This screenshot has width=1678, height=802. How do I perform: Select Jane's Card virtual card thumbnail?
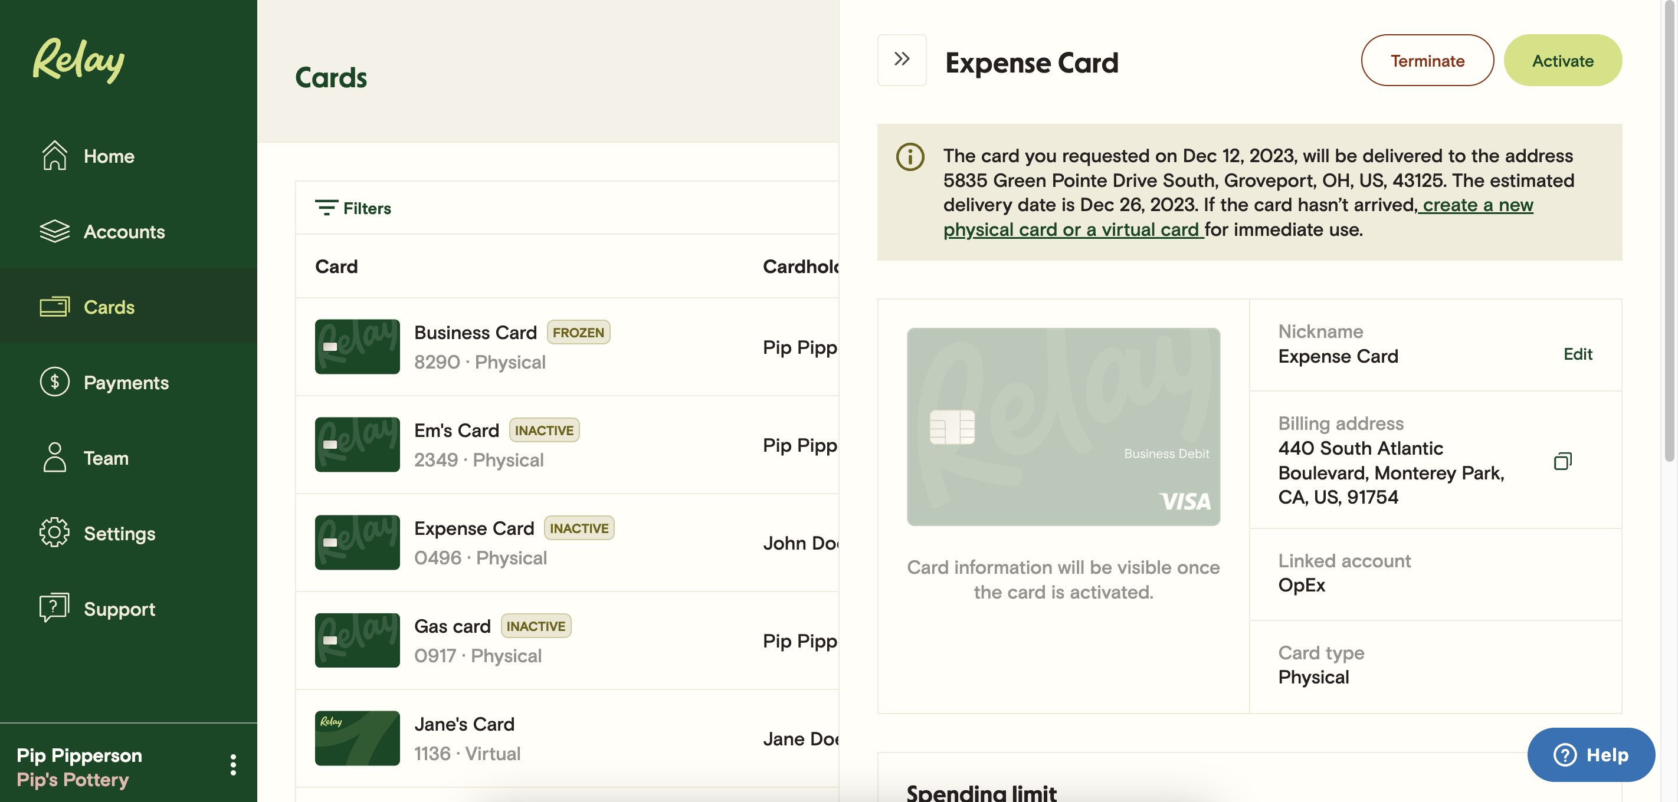point(357,738)
